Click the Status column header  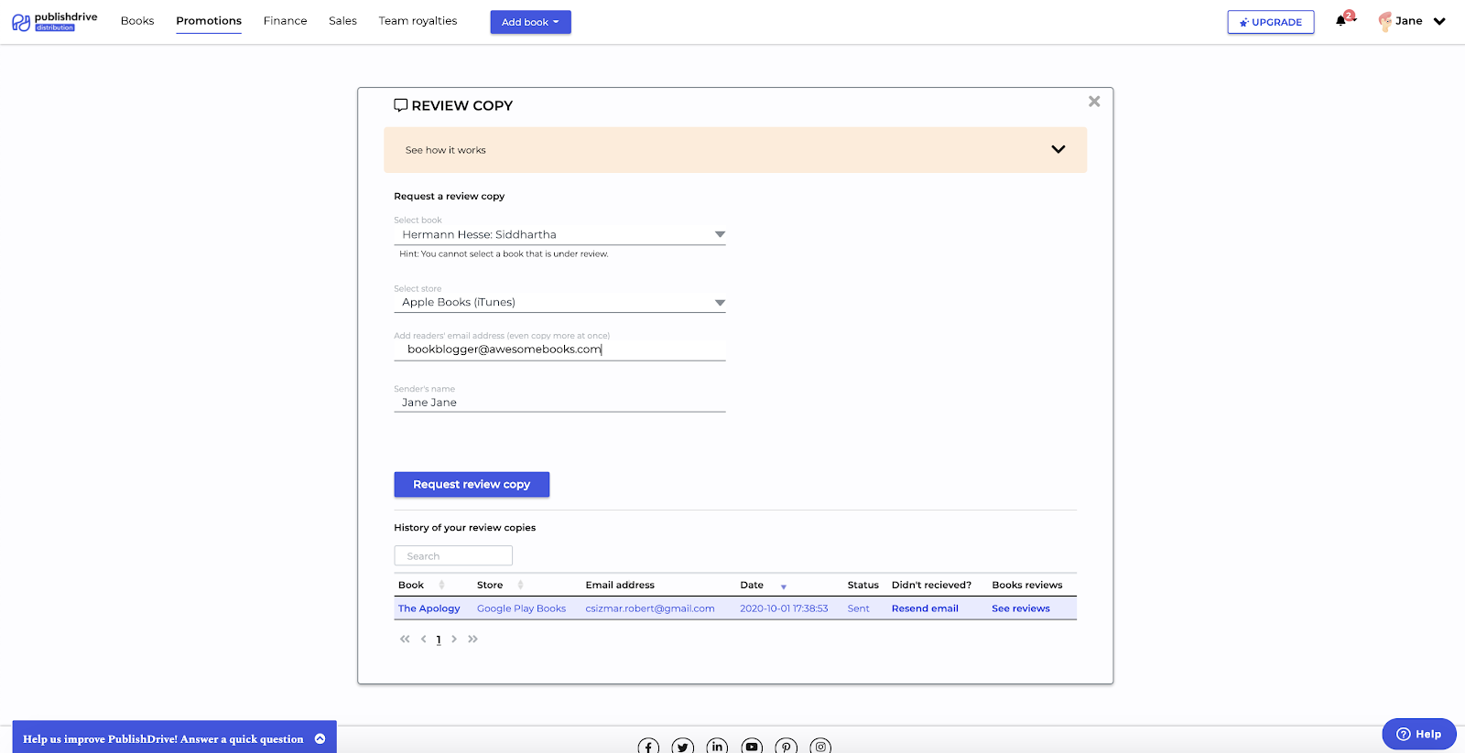point(863,585)
